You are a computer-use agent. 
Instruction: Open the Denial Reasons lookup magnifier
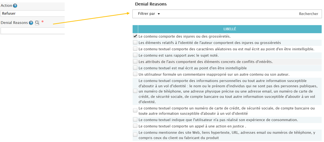[x=37, y=23]
